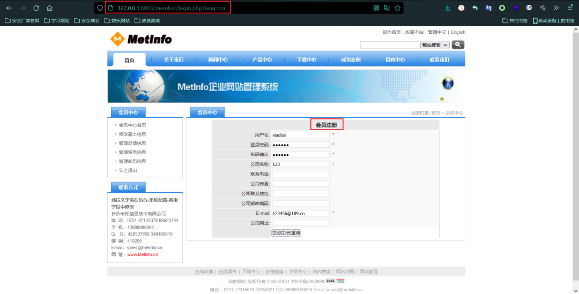
Task: Open the 成功案例 navigation tab
Action: pyautogui.click(x=351, y=60)
